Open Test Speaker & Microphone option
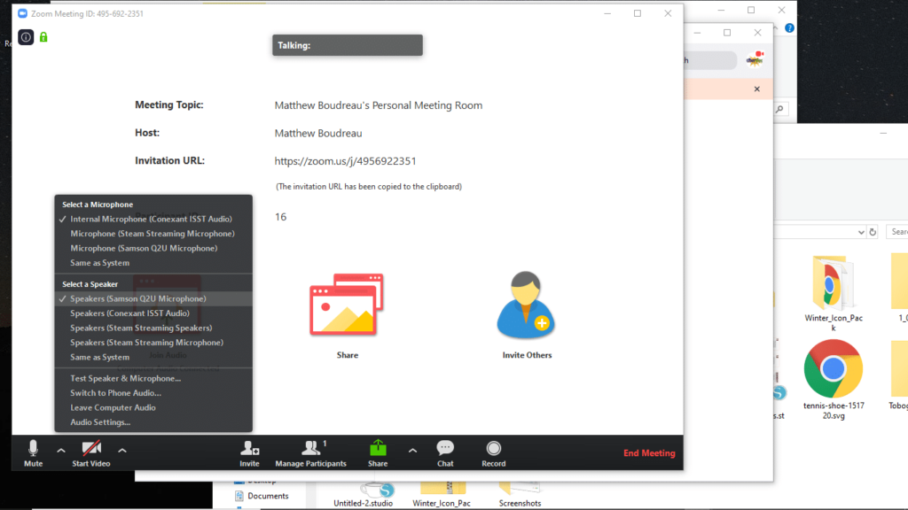The width and height of the screenshot is (908, 510). [126, 378]
